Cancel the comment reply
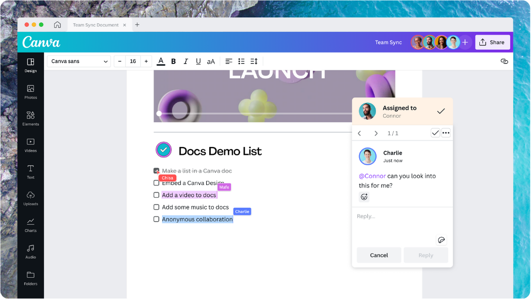Image resolution: width=532 pixels, height=299 pixels. click(378, 255)
